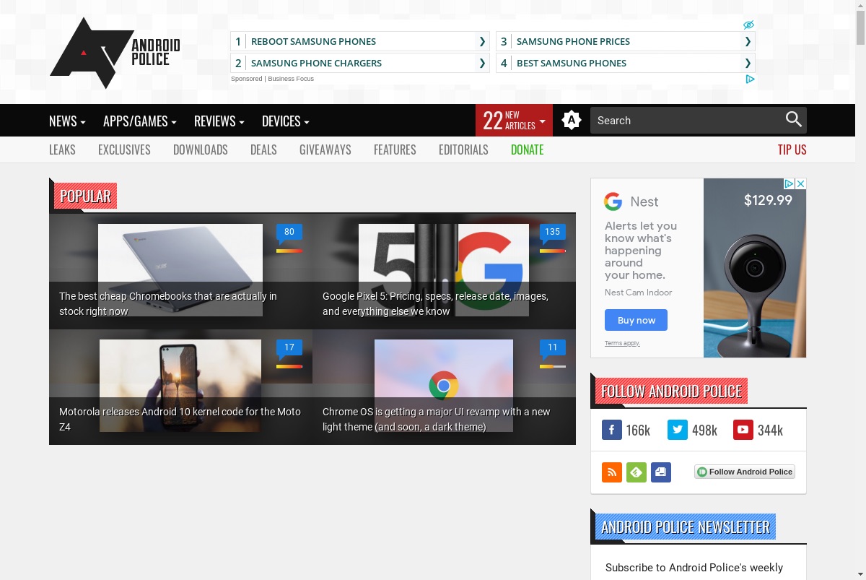Click the ad privacy eye icon
Viewport: 866px width, 580px height.
click(748, 25)
